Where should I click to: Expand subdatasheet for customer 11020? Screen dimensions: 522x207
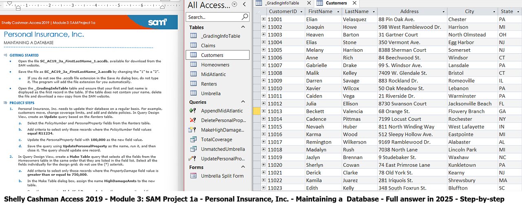[x=263, y=165]
